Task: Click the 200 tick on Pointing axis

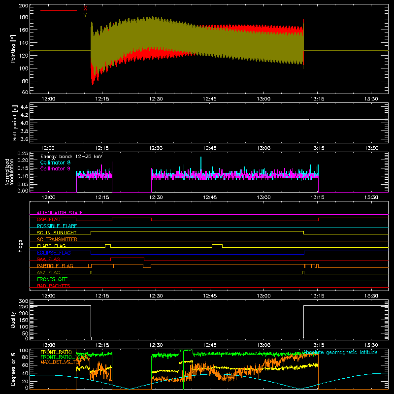Action: 24,5
